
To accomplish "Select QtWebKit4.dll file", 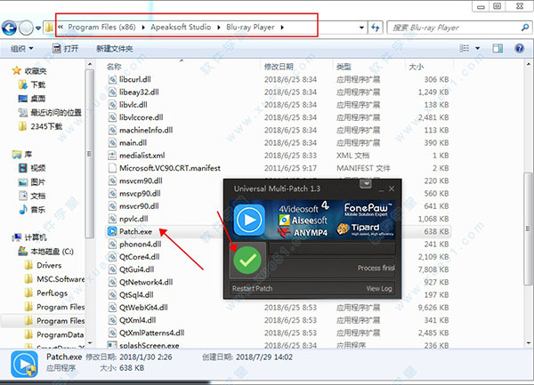I will 143,308.
